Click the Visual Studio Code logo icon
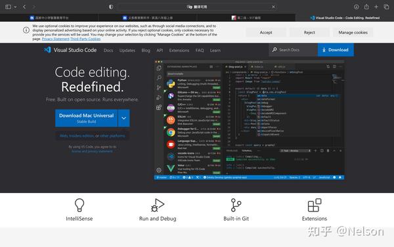Screen dimensions: 394x247 [47, 50]
